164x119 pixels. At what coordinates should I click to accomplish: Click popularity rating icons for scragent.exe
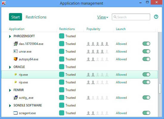(98, 113)
